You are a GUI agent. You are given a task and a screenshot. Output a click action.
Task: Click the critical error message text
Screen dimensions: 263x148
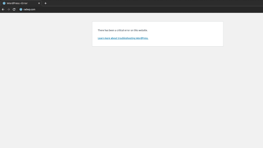(123, 30)
